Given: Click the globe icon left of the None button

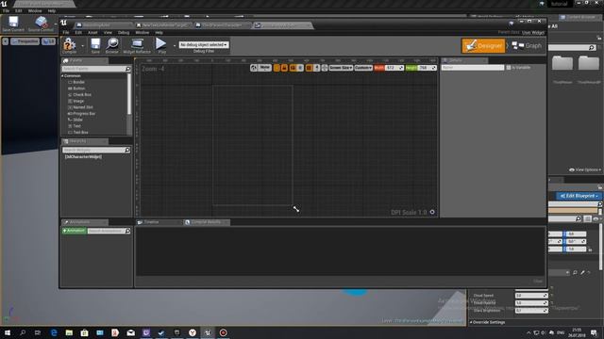Looking at the screenshot, I should click(254, 68).
